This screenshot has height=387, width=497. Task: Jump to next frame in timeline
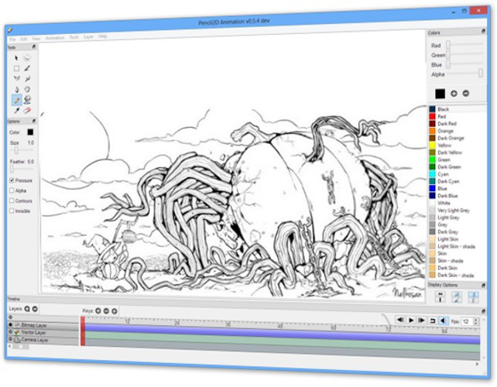(421, 320)
